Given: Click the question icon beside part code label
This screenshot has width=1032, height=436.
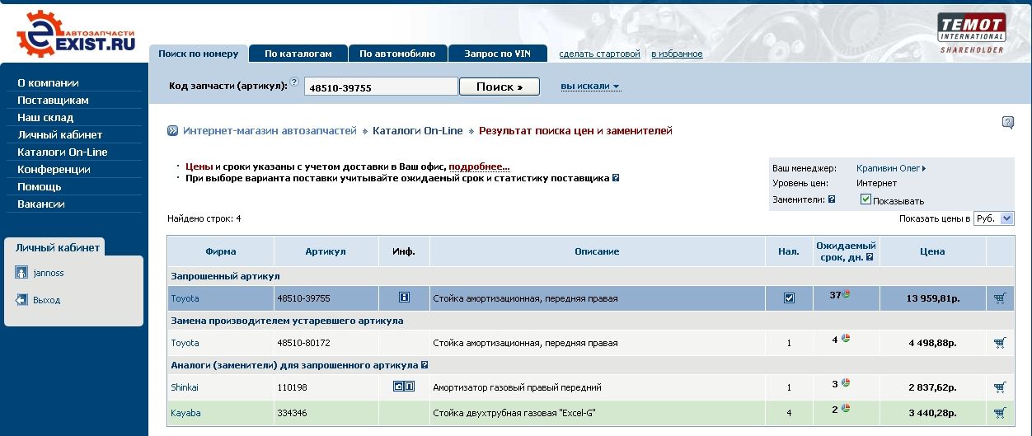Looking at the screenshot, I should (294, 82).
